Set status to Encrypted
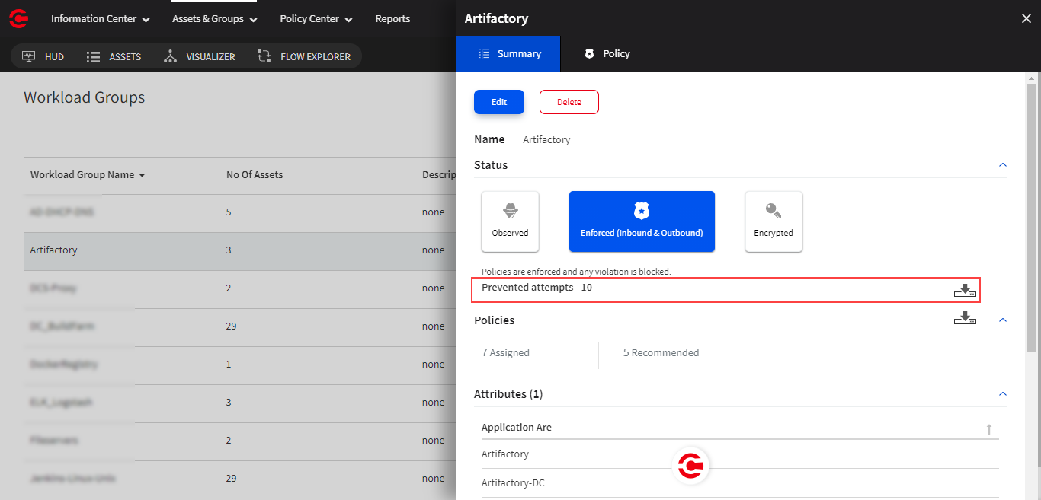 (x=774, y=221)
